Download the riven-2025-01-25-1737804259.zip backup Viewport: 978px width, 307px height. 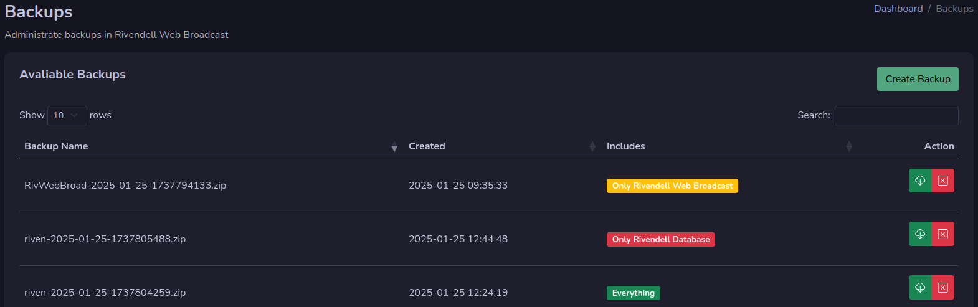920,288
